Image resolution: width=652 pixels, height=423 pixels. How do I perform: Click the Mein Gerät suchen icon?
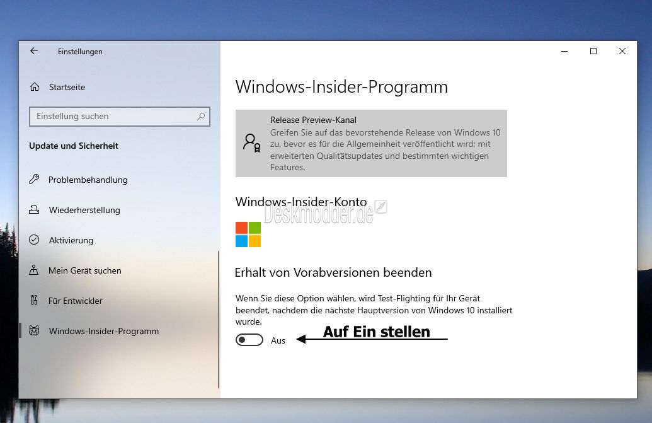(x=34, y=270)
